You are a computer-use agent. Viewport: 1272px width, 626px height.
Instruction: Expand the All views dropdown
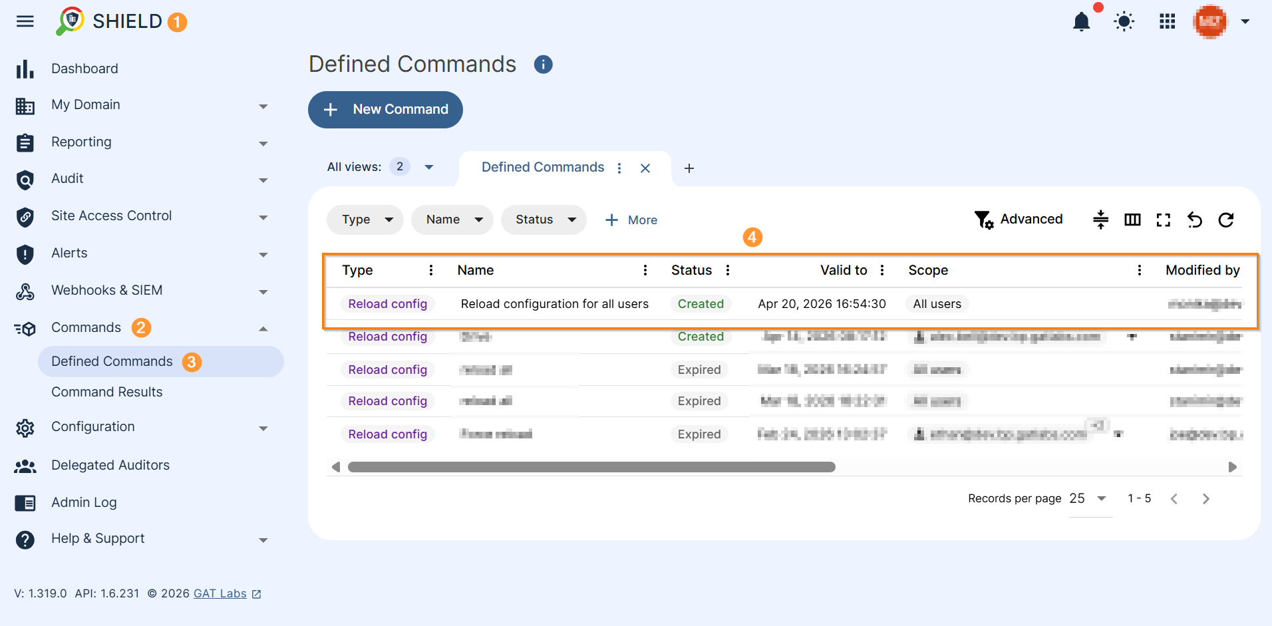[428, 167]
